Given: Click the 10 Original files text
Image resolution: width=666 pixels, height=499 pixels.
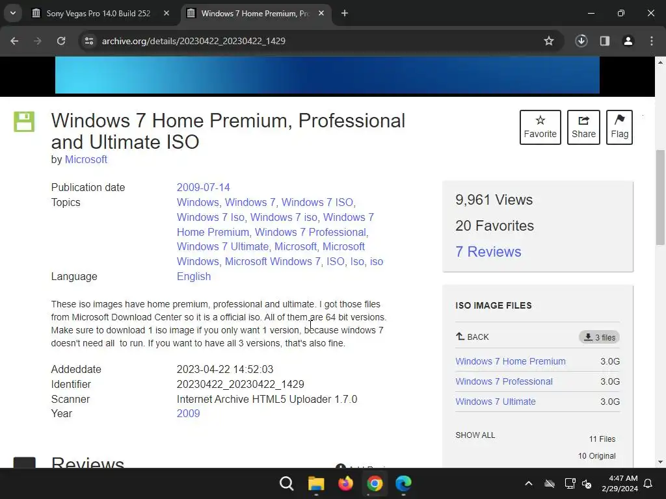Looking at the screenshot, I should coord(597,456).
